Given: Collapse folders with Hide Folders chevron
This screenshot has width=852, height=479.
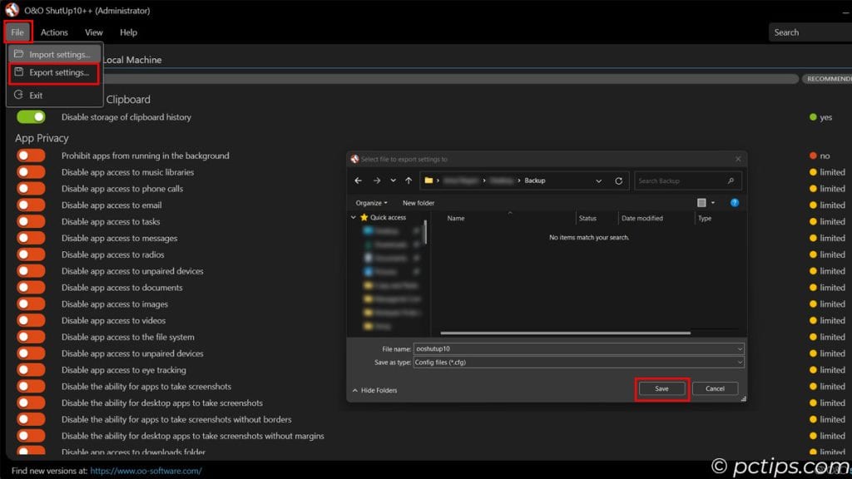Looking at the screenshot, I should (x=355, y=390).
